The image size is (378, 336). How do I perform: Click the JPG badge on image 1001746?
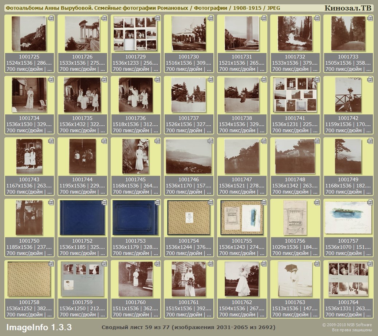tap(210, 141)
